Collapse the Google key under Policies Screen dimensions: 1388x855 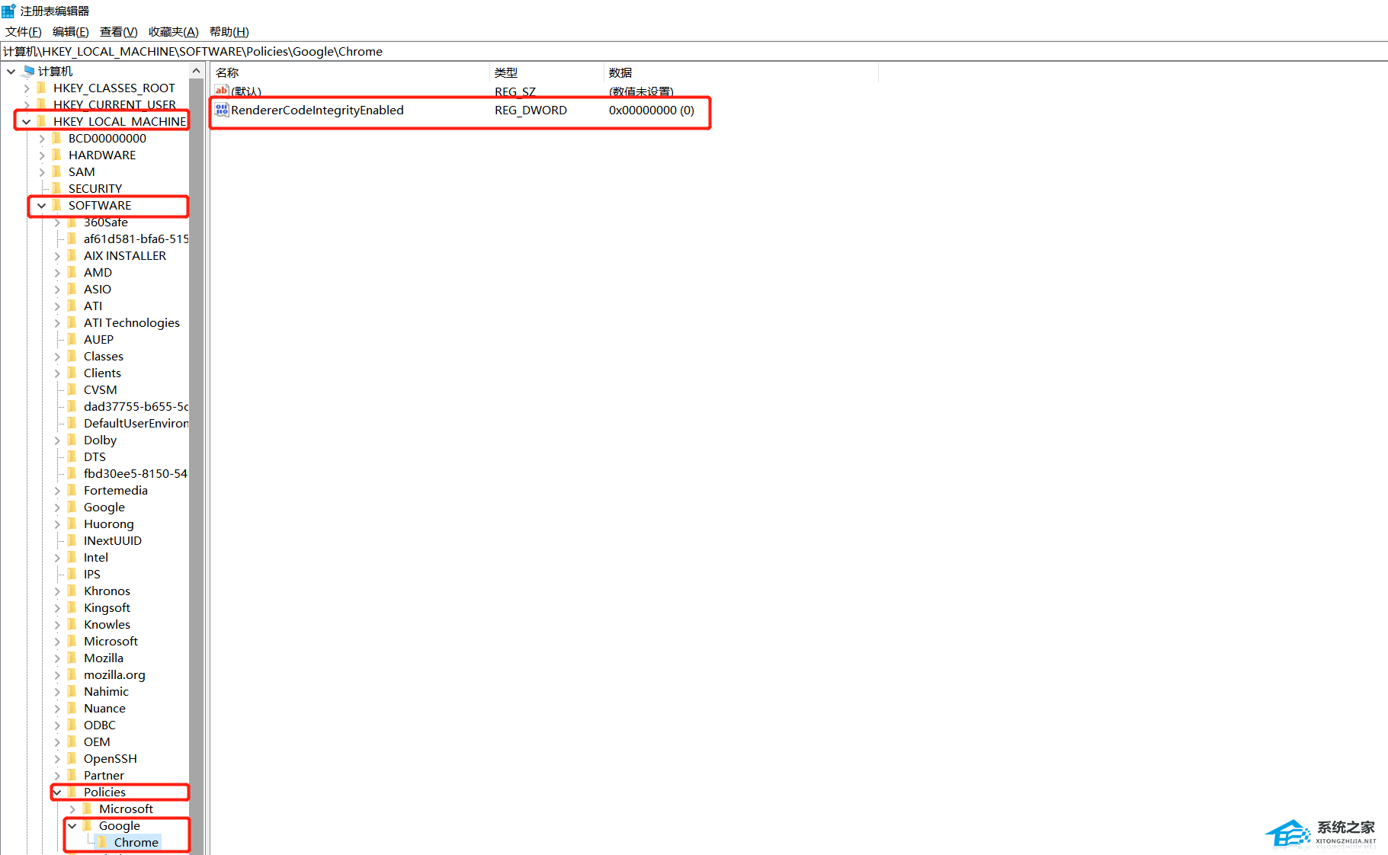pyautogui.click(x=72, y=825)
